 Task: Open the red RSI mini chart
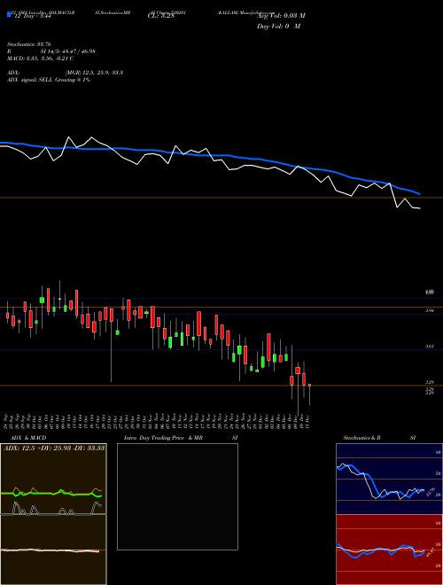[x=389, y=550]
